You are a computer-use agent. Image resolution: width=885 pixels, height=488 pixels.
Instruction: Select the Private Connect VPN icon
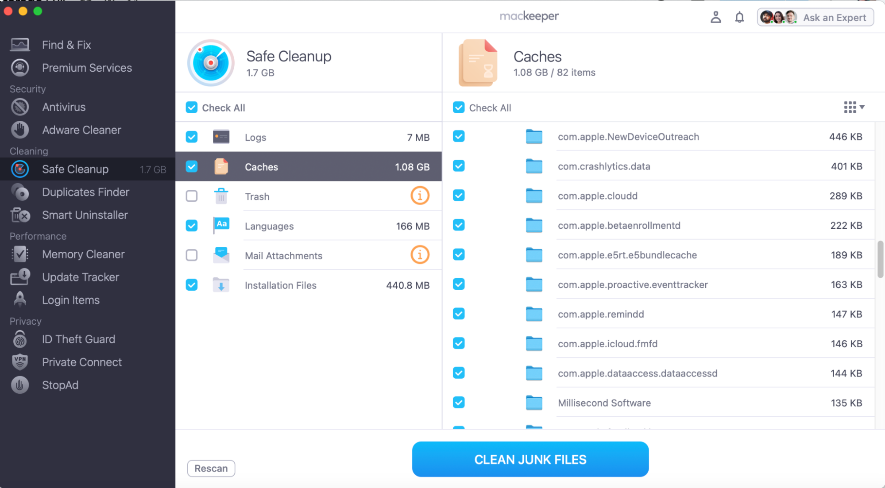(20, 362)
